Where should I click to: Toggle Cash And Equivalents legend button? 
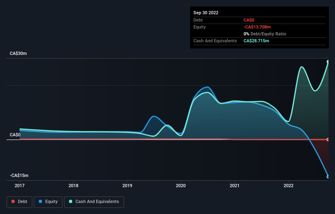point(94,202)
